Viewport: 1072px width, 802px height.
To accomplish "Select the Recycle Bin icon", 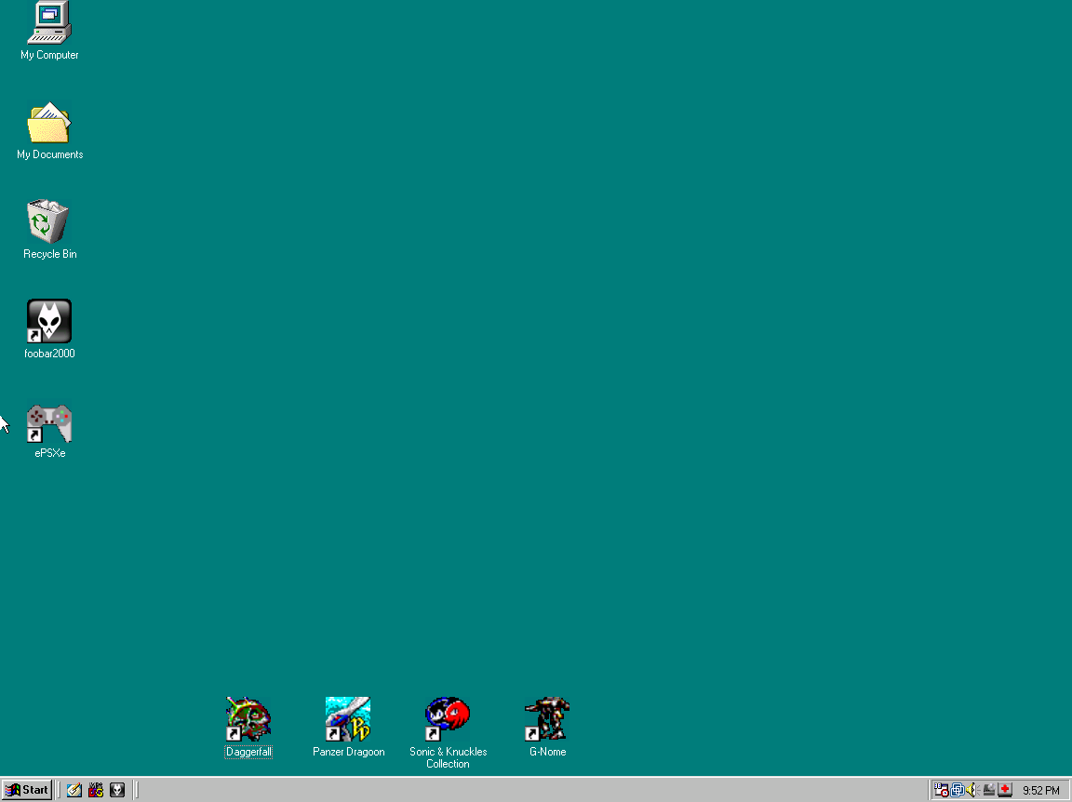I will click(47, 221).
